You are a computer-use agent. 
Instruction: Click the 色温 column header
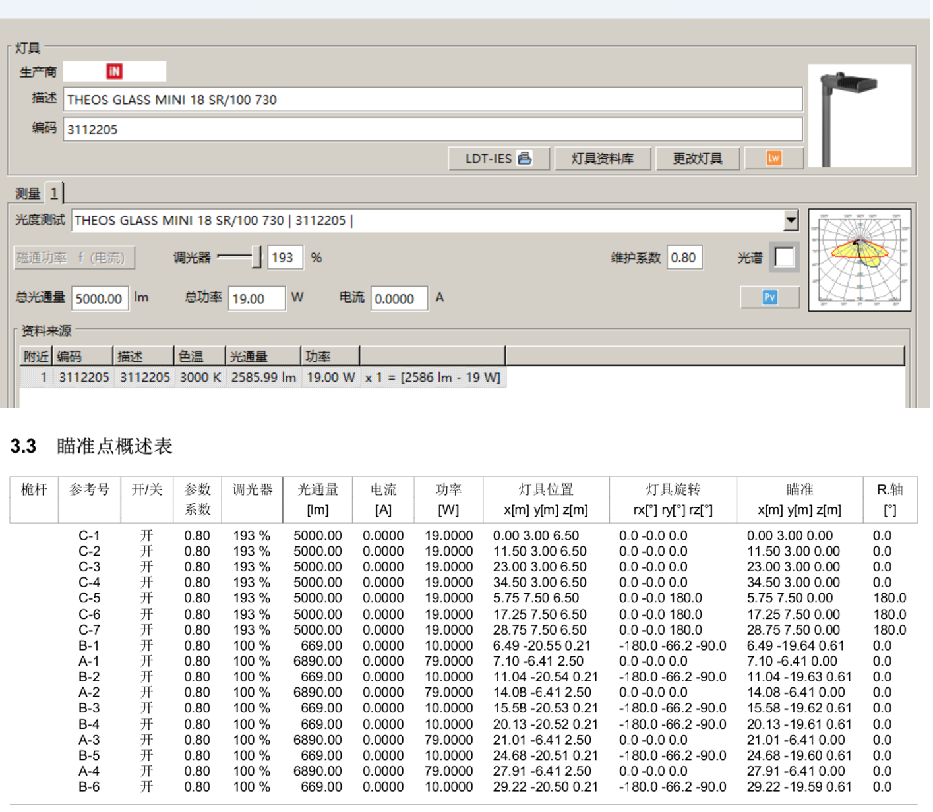(199, 357)
